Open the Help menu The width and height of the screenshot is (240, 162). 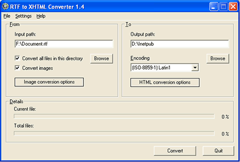[41, 16]
